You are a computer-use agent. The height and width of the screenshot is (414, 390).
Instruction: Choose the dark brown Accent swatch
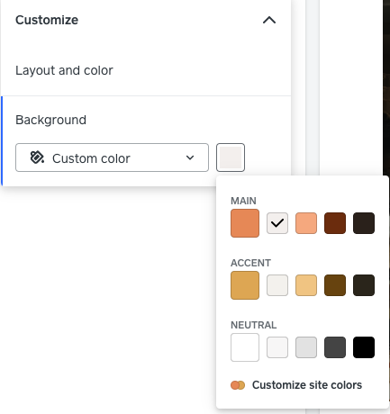(335, 285)
